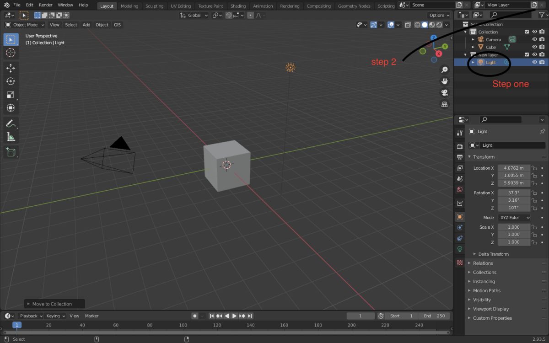Switch to the Modeling workspace tab
549x343 pixels.
click(x=129, y=6)
